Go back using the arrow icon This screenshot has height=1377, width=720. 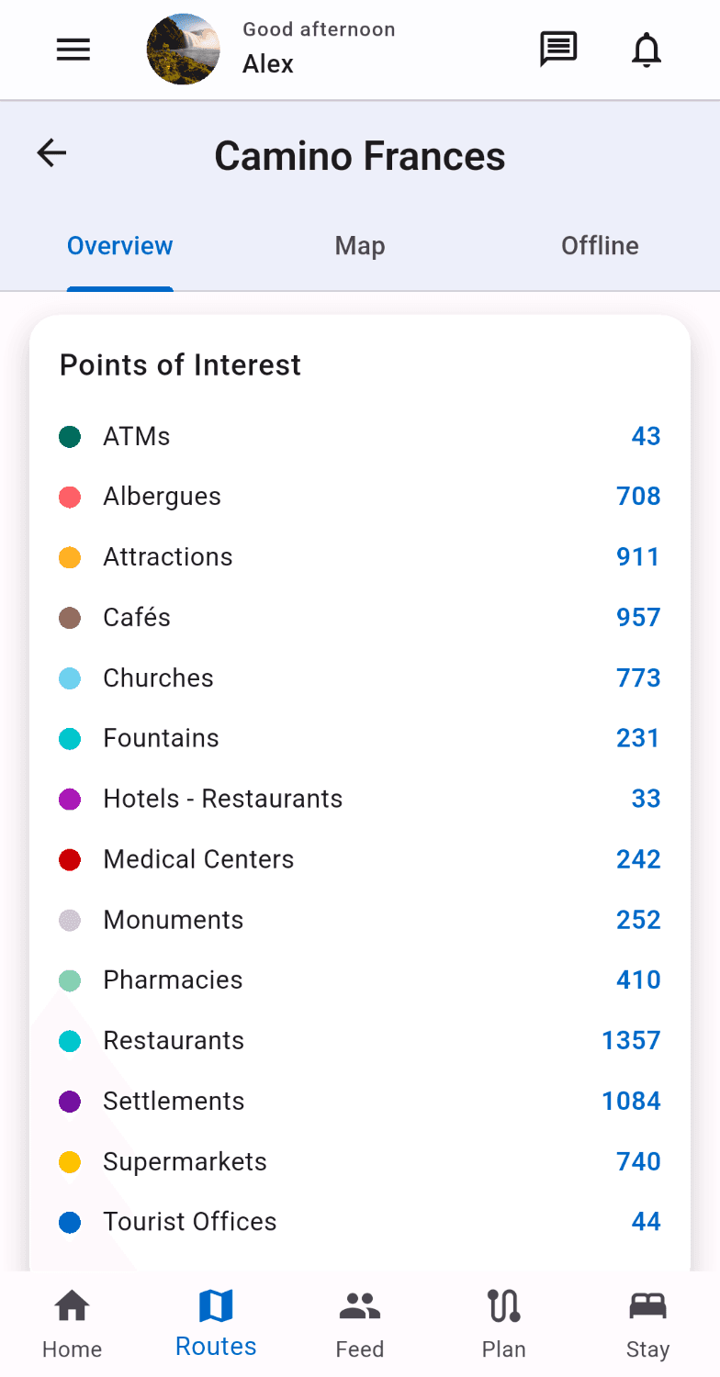coord(52,153)
